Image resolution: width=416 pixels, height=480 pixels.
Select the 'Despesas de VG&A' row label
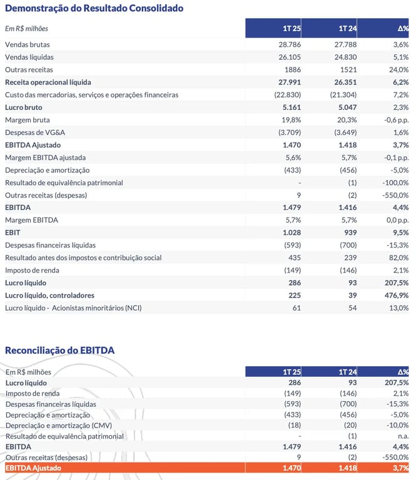click(35, 132)
